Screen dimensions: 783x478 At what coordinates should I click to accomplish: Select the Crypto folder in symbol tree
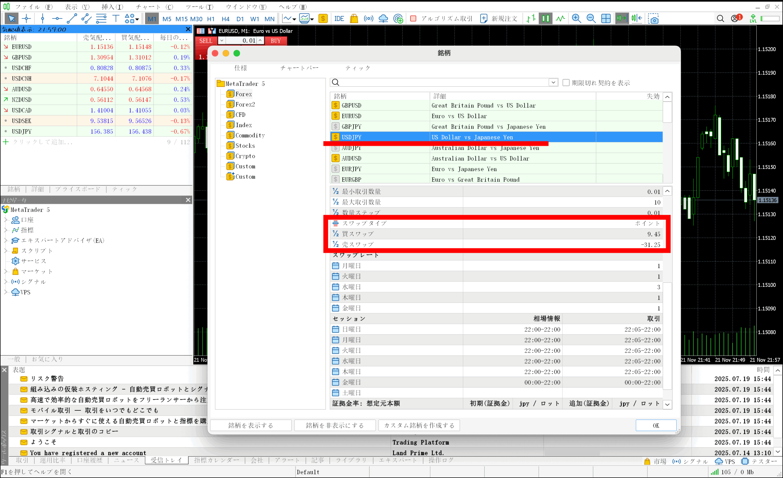pyautogui.click(x=245, y=156)
